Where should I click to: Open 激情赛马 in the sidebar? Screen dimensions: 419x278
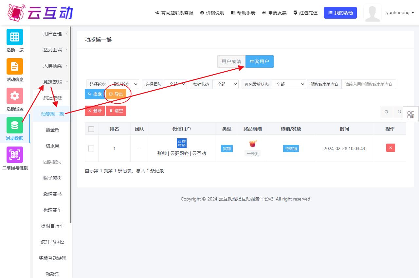tap(52, 194)
